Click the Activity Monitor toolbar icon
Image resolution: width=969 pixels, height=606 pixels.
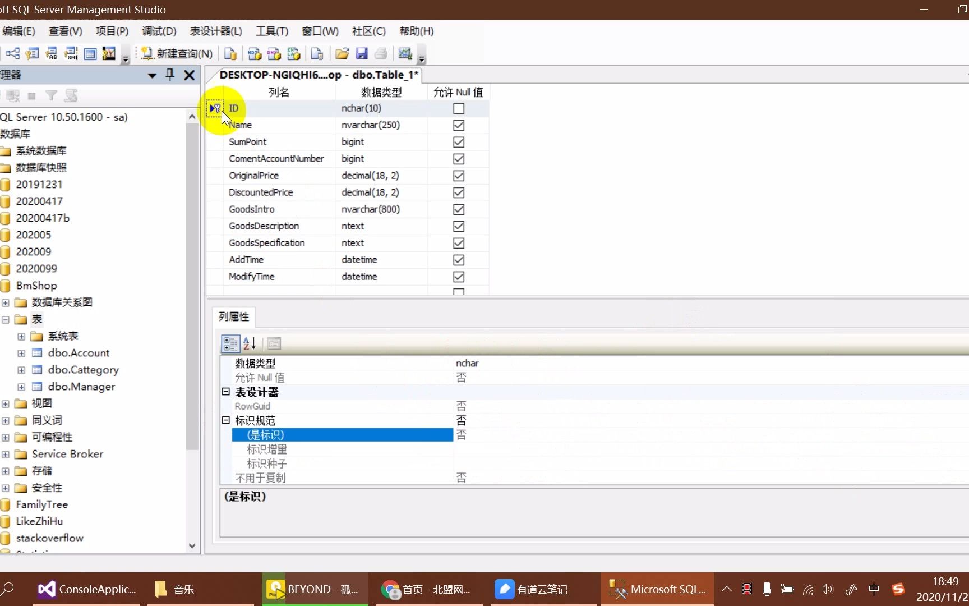[x=405, y=53]
